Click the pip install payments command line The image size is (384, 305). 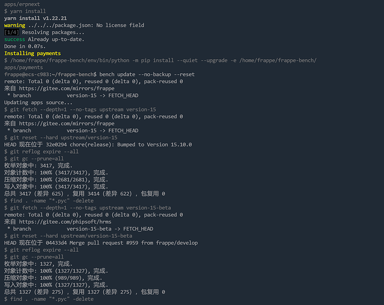[160, 64]
